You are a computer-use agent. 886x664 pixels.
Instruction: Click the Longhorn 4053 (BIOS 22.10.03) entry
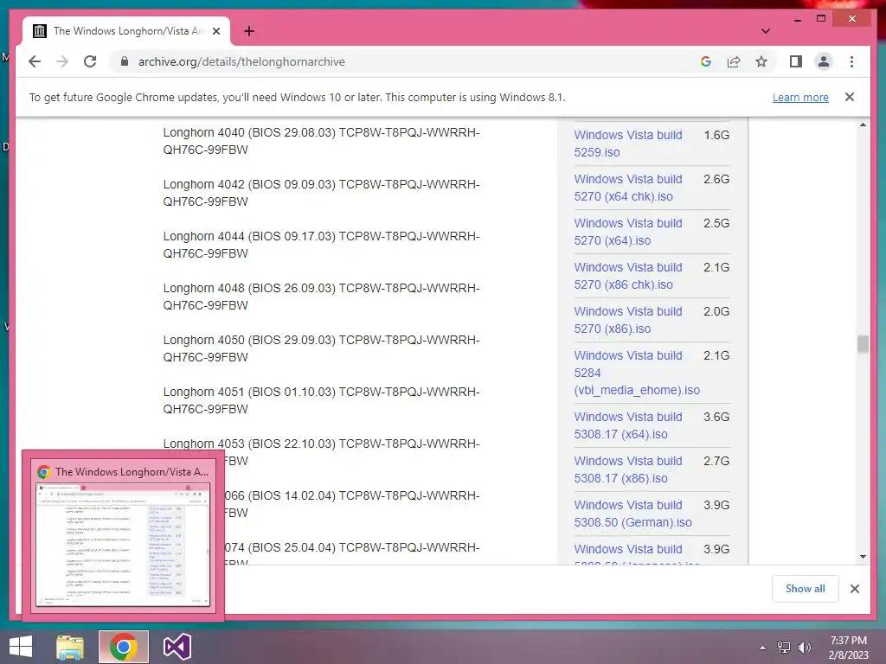[321, 444]
